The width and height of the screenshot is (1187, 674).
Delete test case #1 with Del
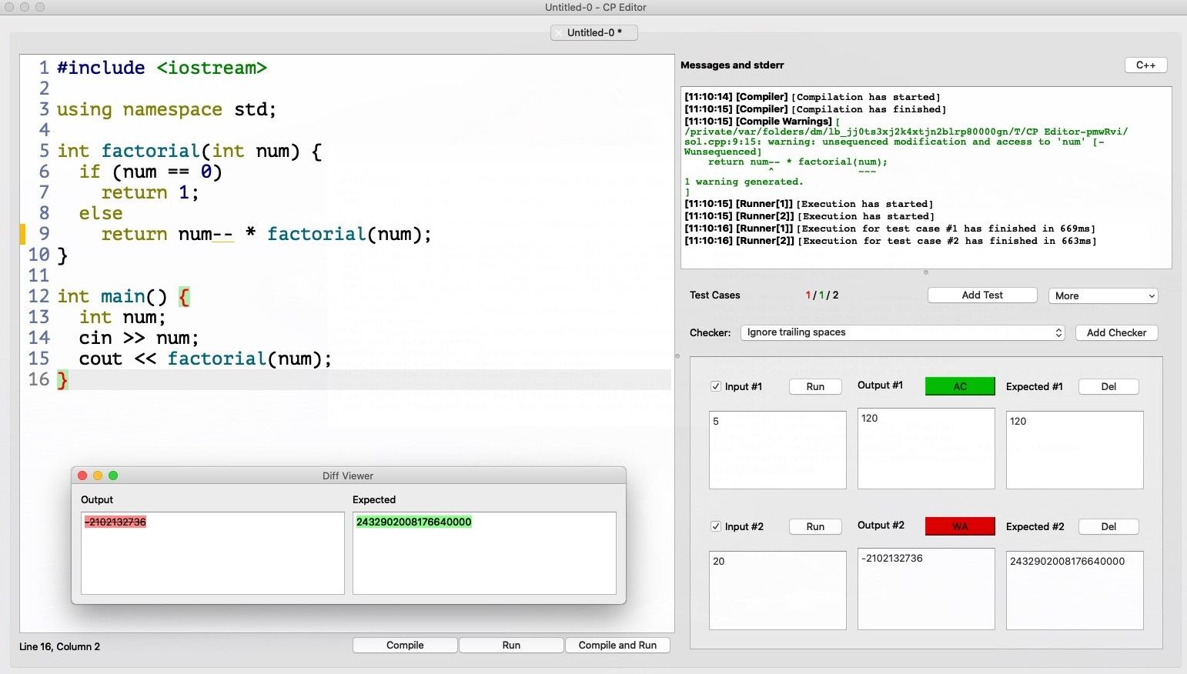pyautogui.click(x=1108, y=387)
